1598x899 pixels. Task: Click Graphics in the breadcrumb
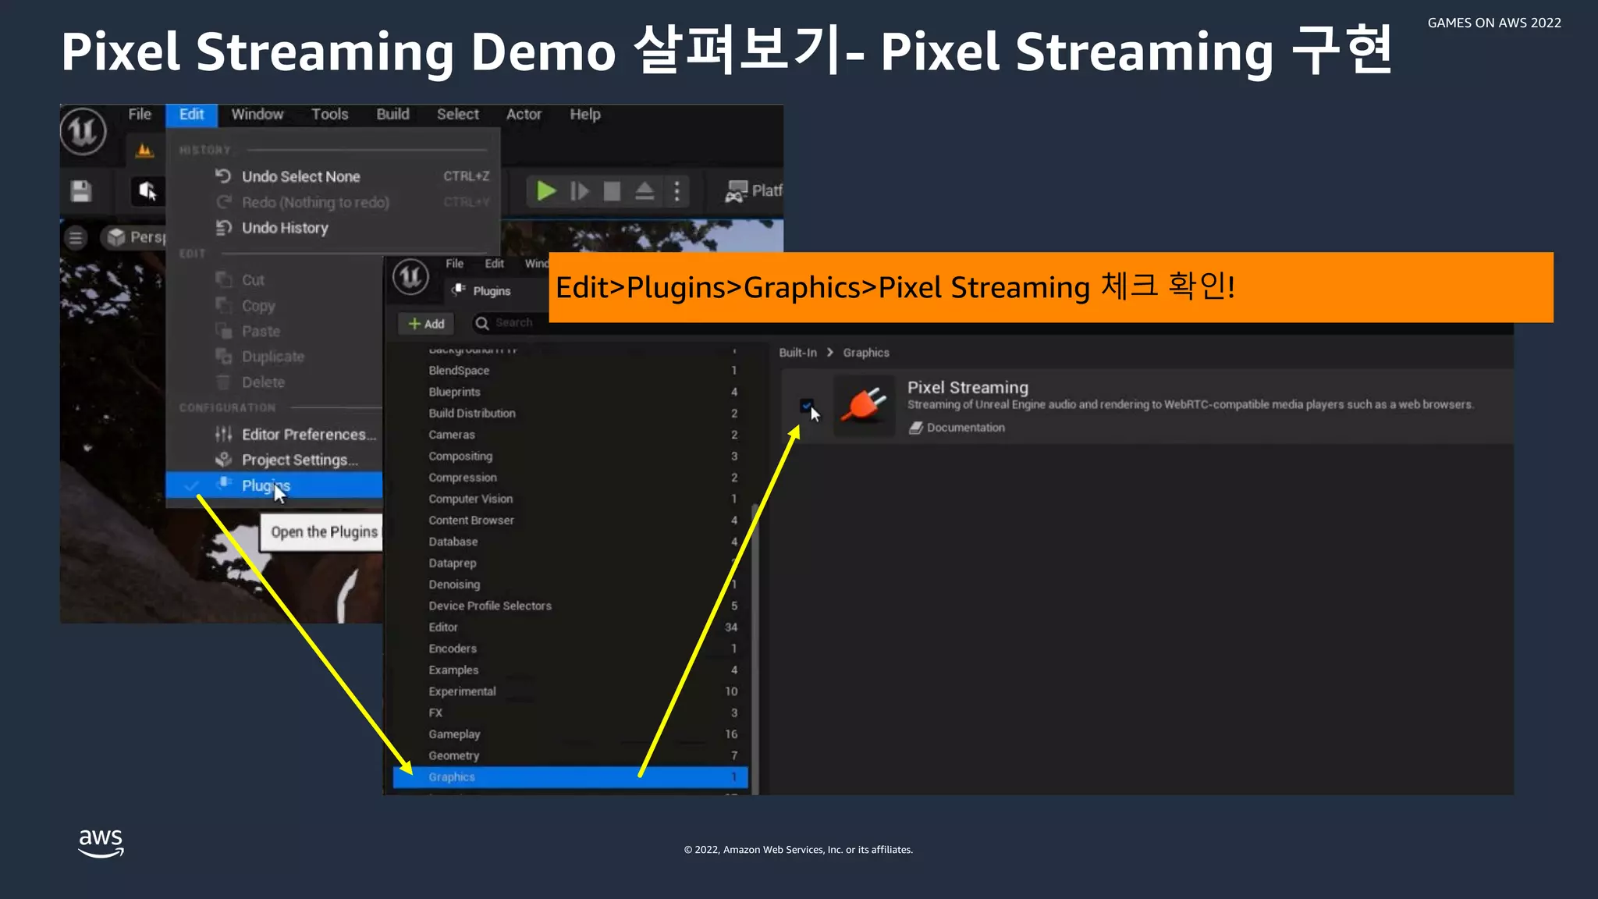pos(865,353)
